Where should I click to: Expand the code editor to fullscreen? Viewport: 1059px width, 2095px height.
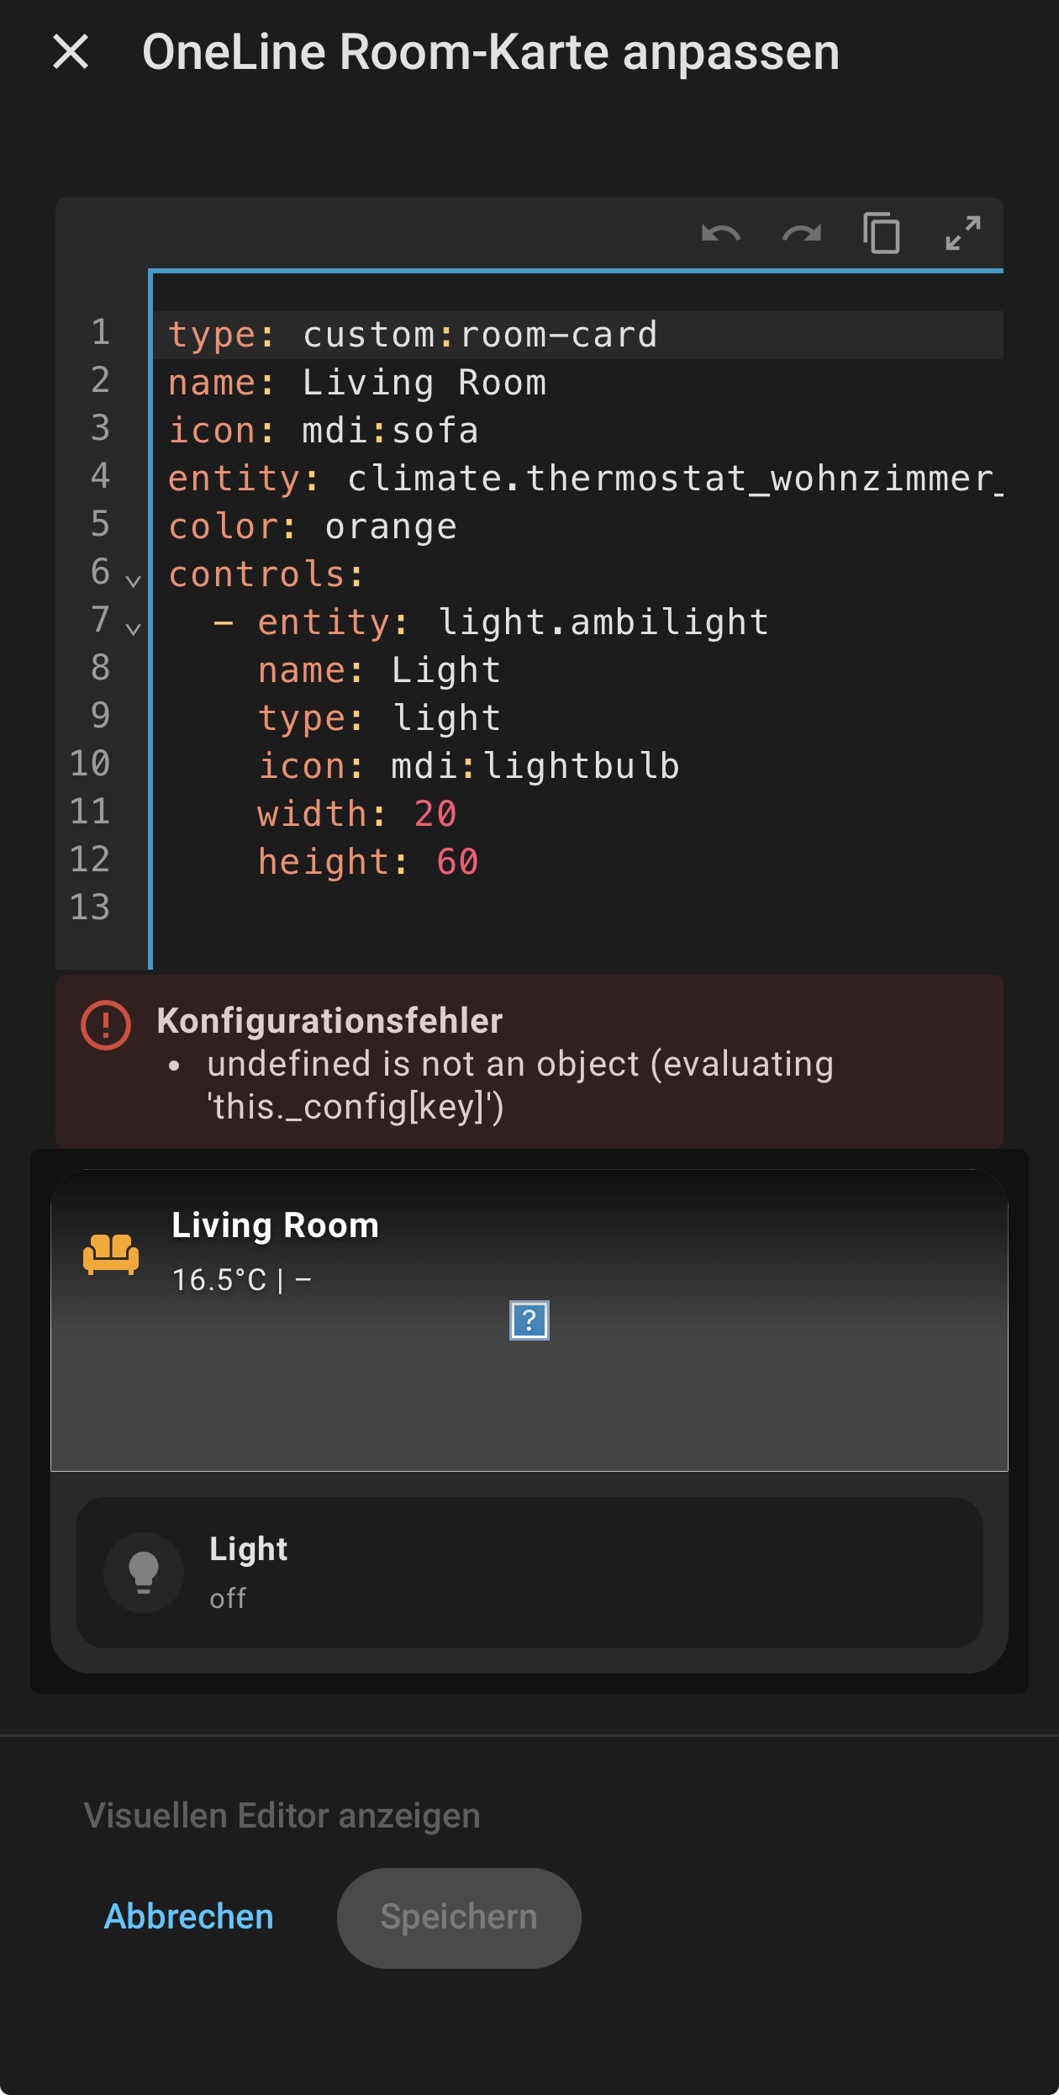[x=962, y=233]
